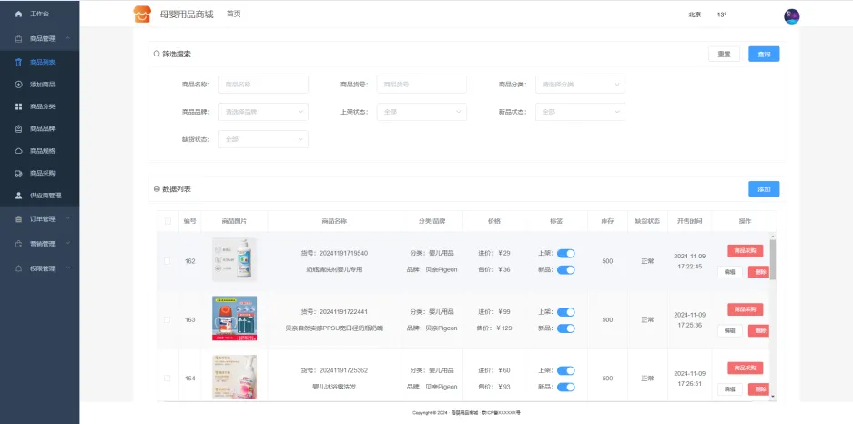Screen dimensions: 853x424
Task: Click the 添加商品 plus-circle sidebar icon
Action: (18, 85)
